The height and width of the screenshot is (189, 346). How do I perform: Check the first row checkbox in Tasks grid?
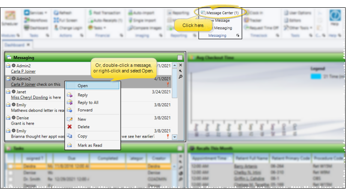[11, 166]
